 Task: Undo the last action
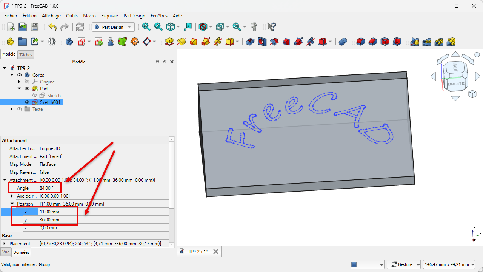point(52,27)
